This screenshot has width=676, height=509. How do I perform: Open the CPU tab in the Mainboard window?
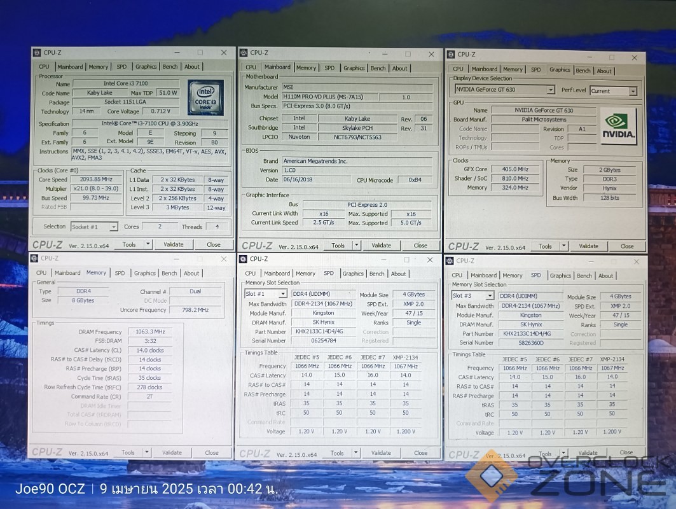tap(251, 67)
